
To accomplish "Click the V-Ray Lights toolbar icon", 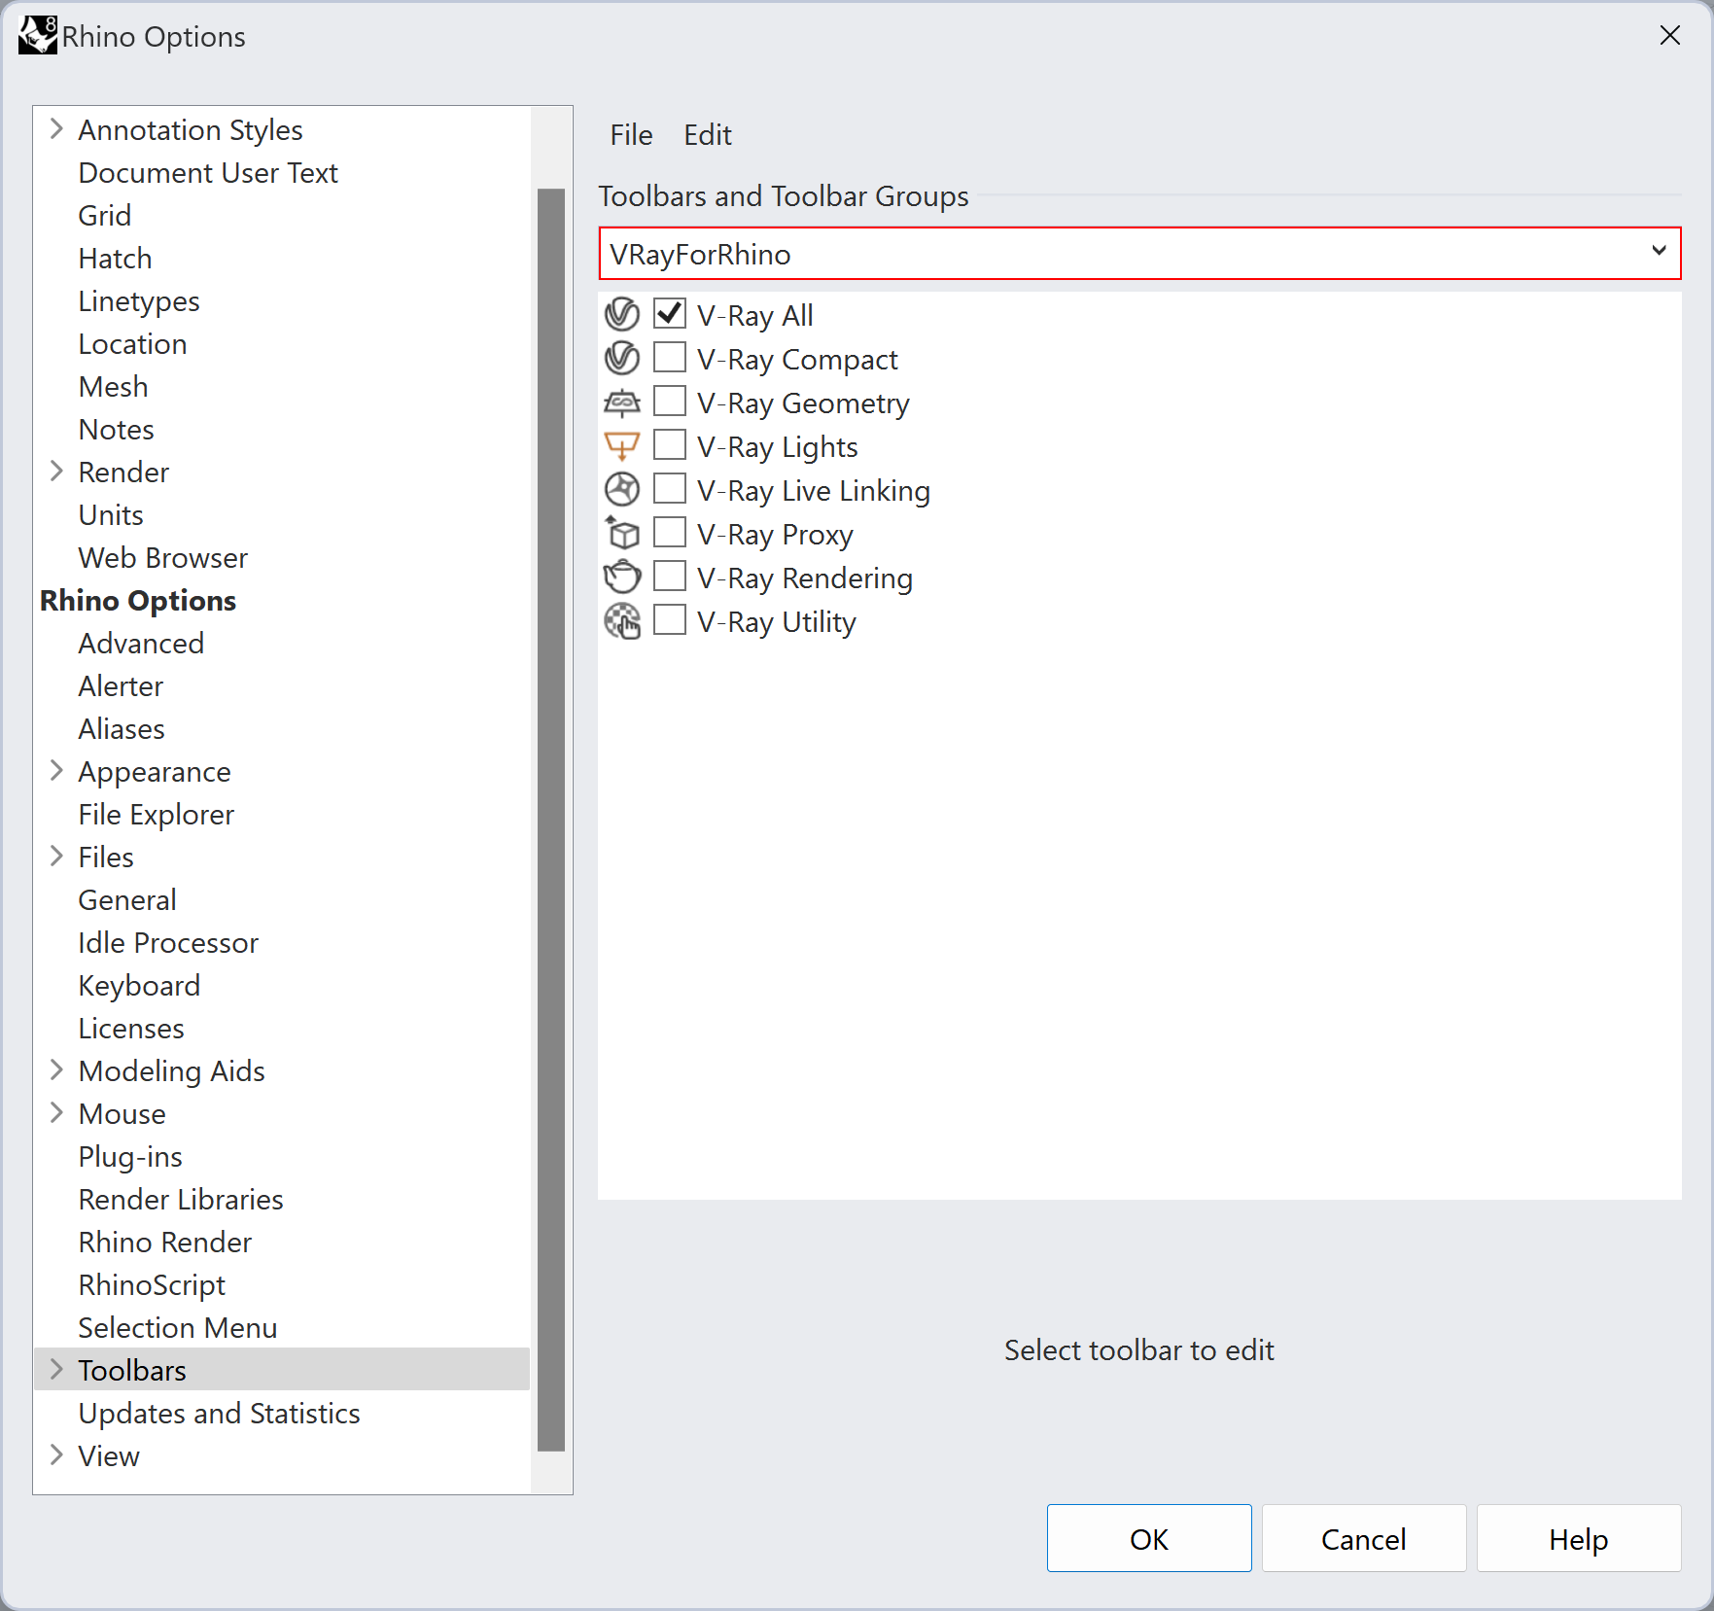I will [x=622, y=446].
